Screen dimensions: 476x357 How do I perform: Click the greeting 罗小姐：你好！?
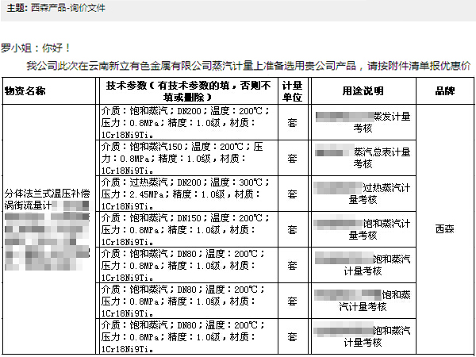pos(36,48)
